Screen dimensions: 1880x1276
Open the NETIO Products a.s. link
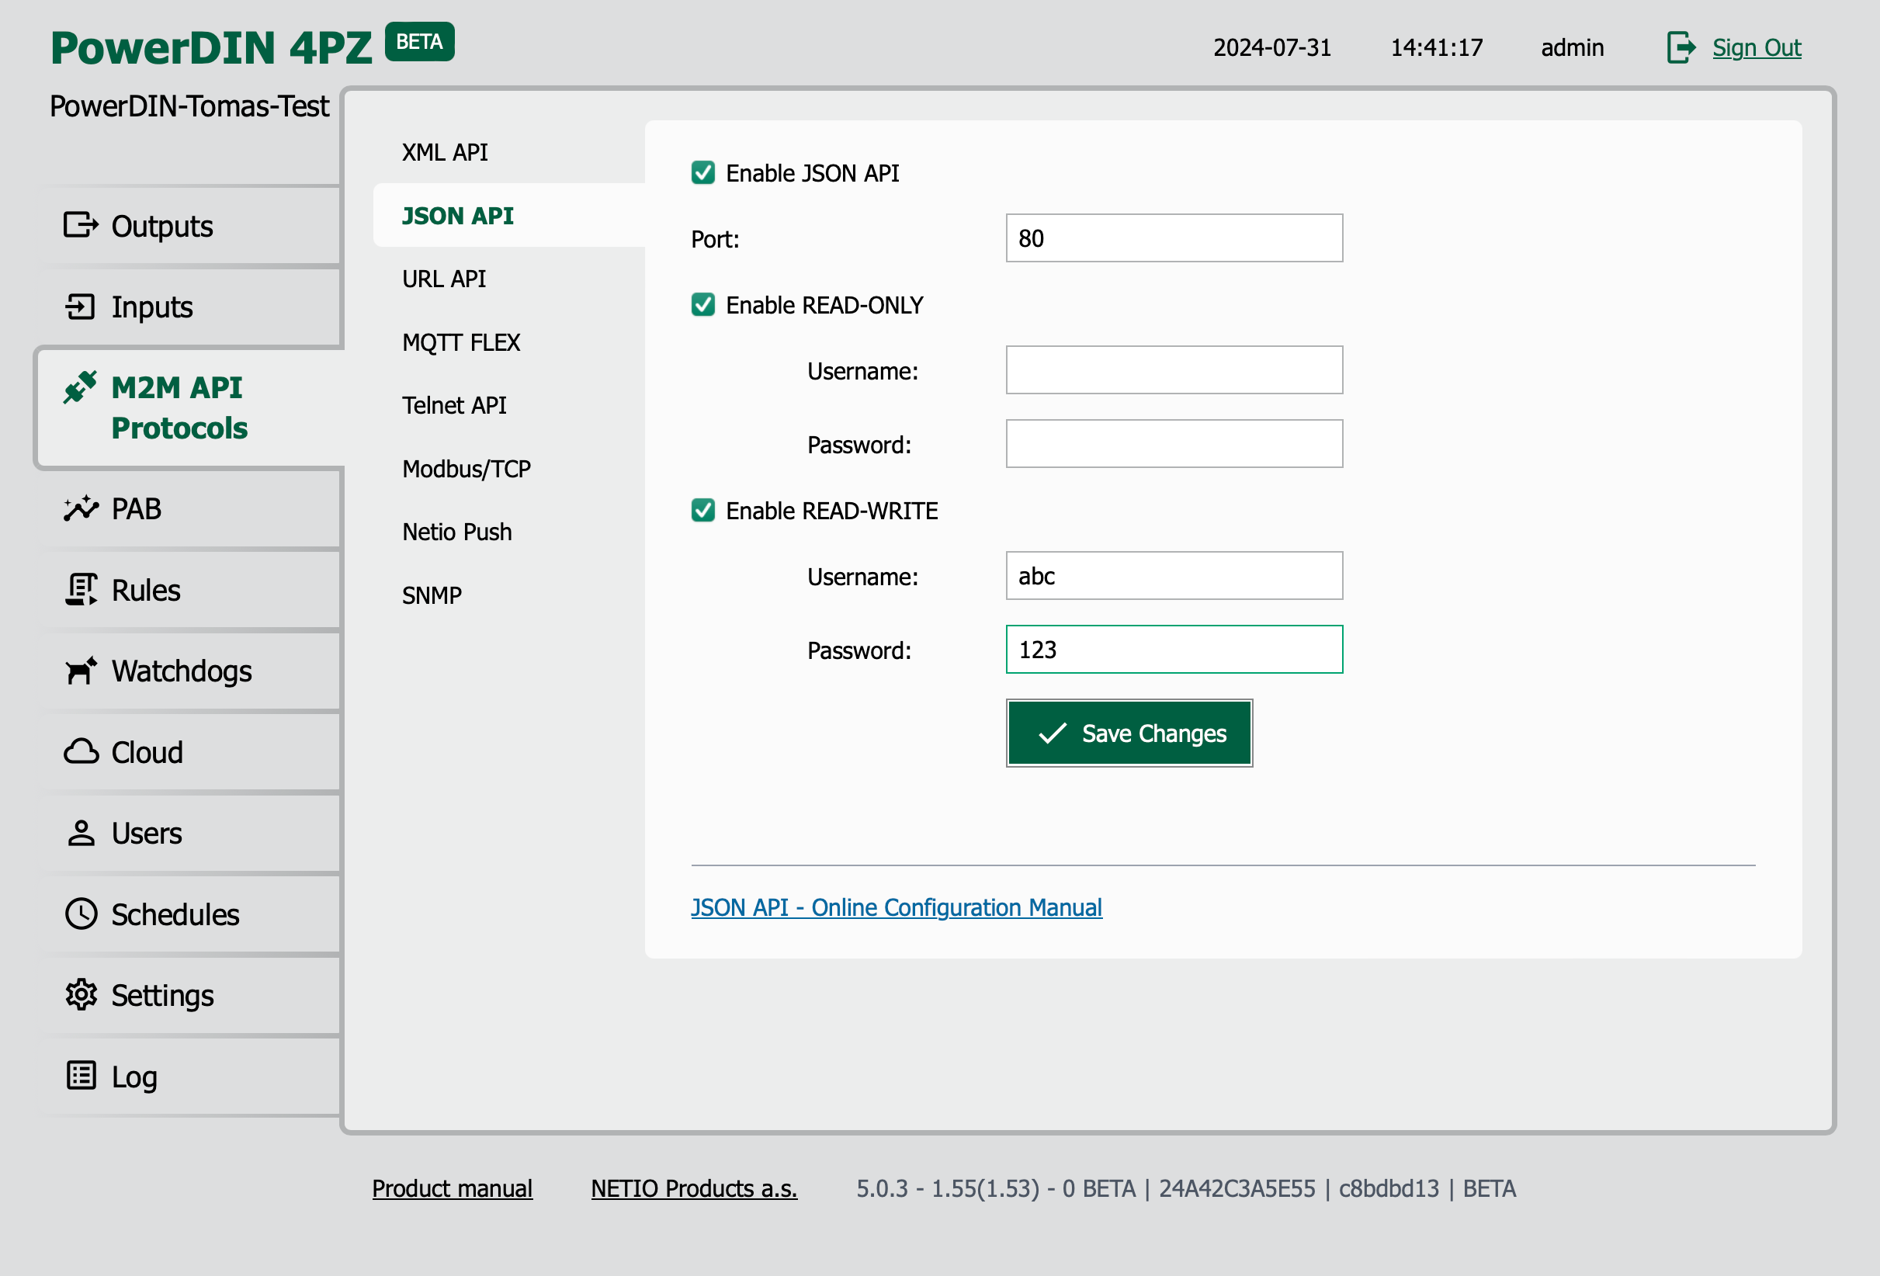694,1188
